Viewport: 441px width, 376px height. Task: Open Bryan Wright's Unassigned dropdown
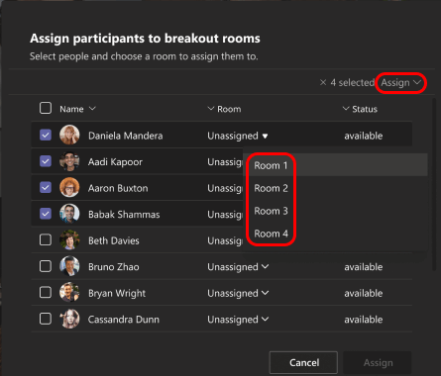click(238, 293)
